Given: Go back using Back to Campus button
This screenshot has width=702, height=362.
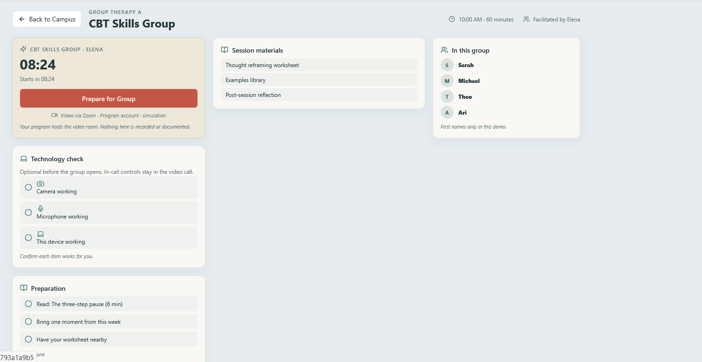Looking at the screenshot, I should click(x=47, y=19).
